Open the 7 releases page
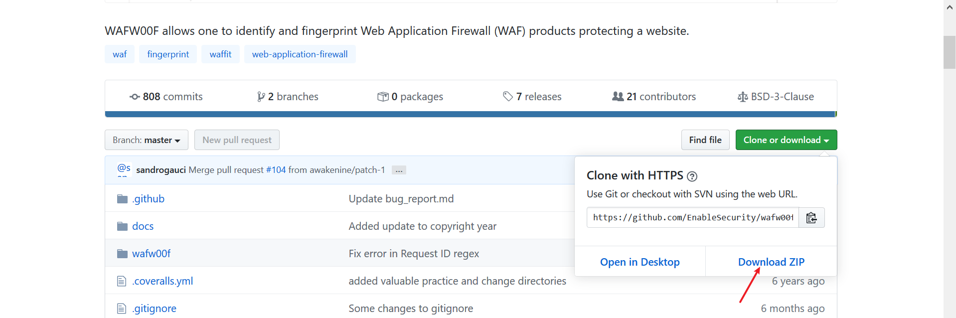 click(532, 97)
